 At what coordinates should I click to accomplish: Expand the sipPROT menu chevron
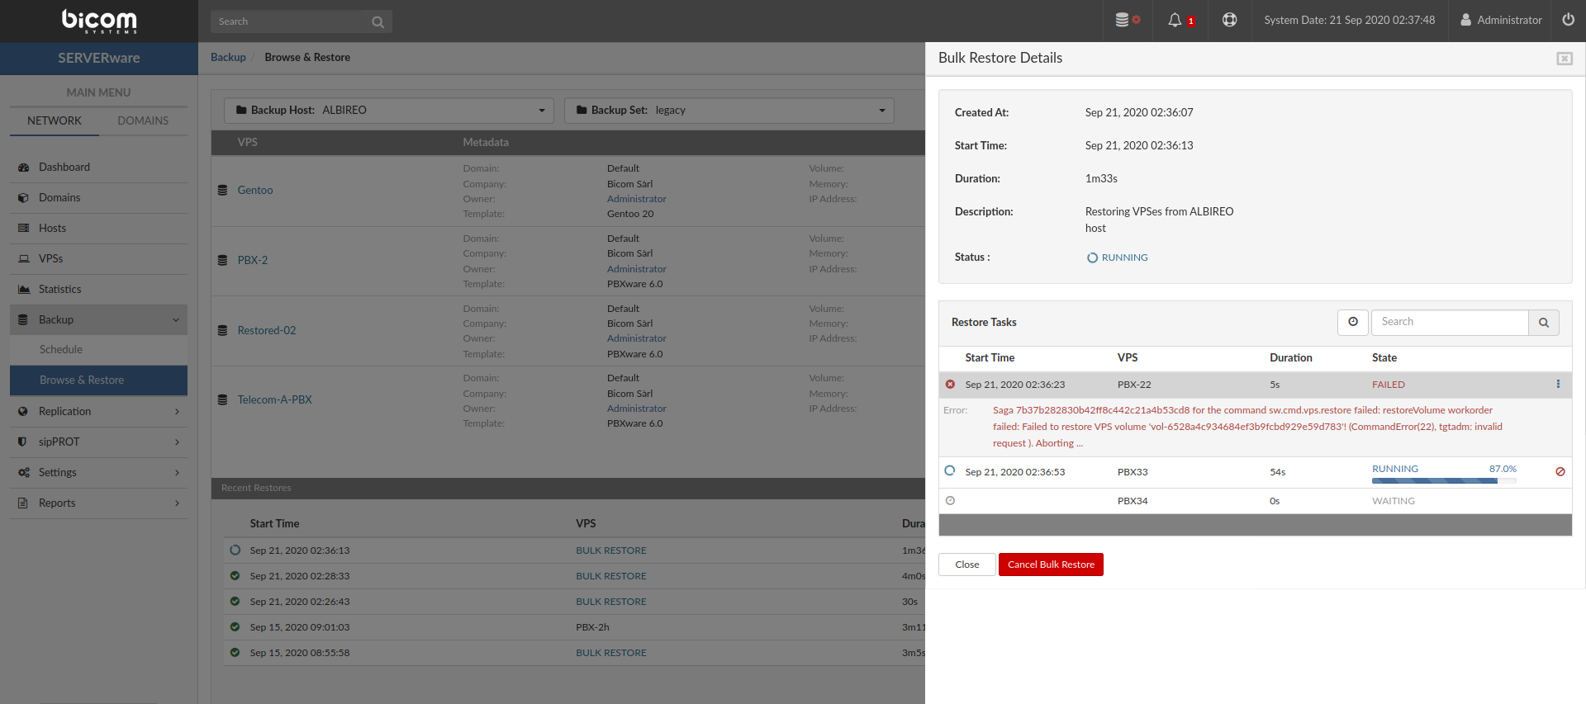[x=177, y=442]
